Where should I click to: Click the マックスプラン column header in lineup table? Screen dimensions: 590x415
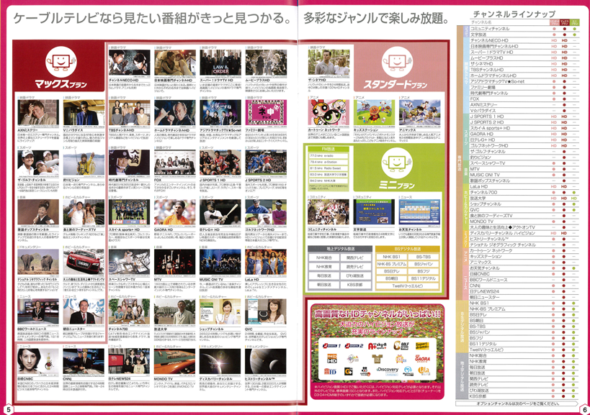pos(564,22)
